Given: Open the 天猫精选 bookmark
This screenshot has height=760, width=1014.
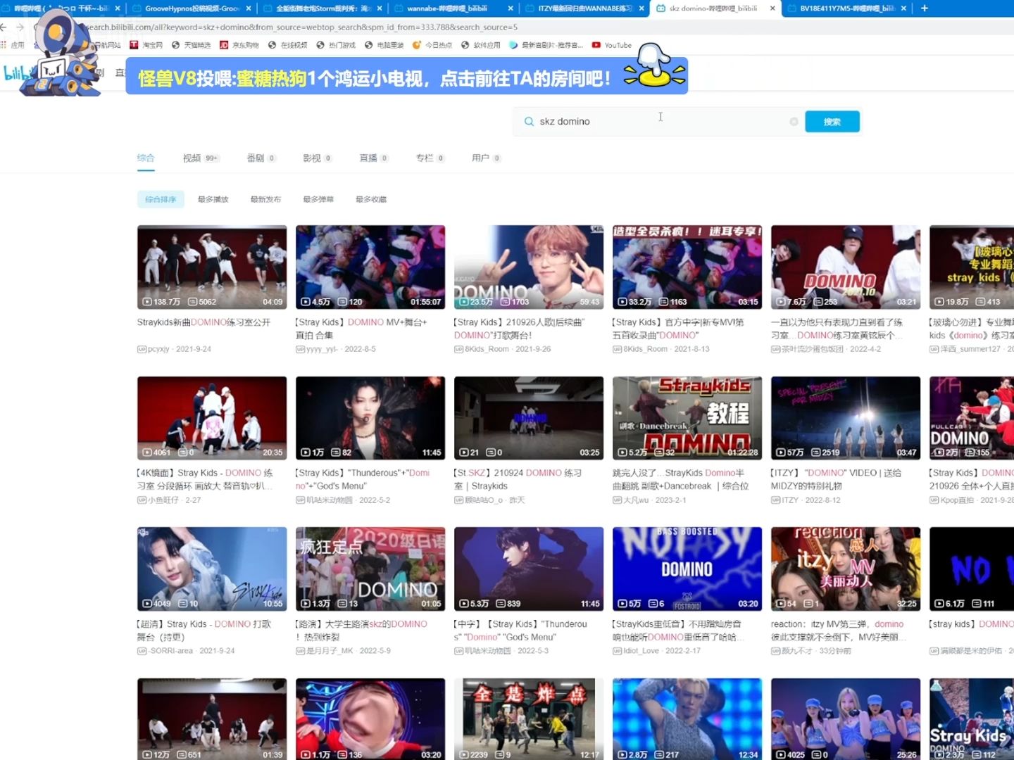Looking at the screenshot, I should pyautogui.click(x=192, y=45).
